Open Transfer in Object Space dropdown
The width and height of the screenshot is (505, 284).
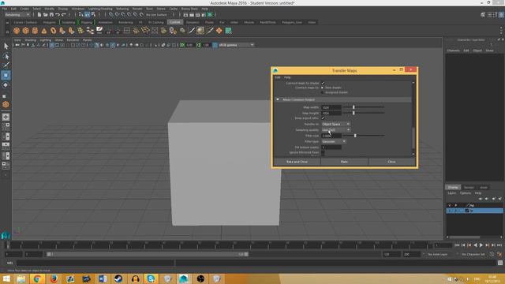(336, 124)
